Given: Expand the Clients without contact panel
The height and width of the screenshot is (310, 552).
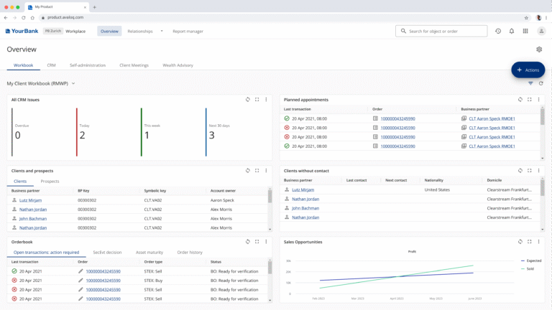Looking at the screenshot, I should tap(530, 171).
